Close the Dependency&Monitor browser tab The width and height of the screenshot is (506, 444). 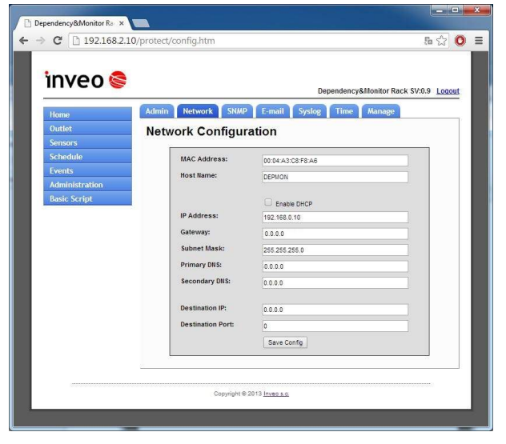click(122, 24)
